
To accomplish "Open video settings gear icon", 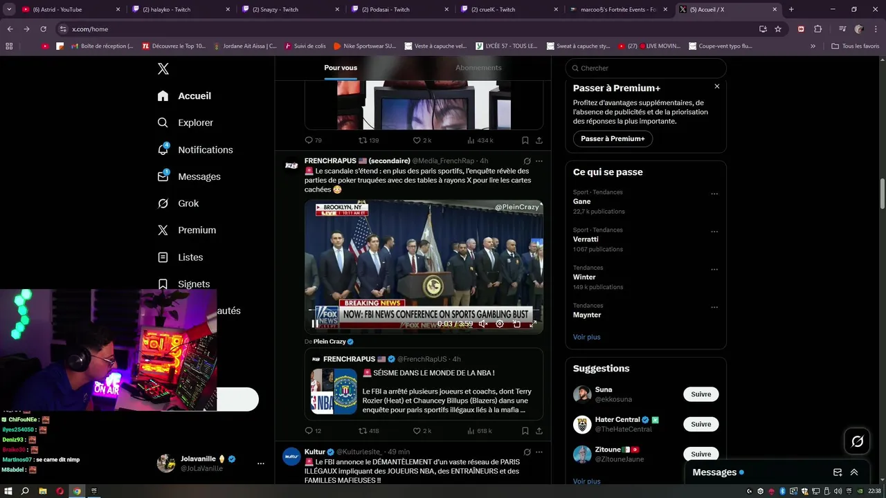I will [500, 324].
